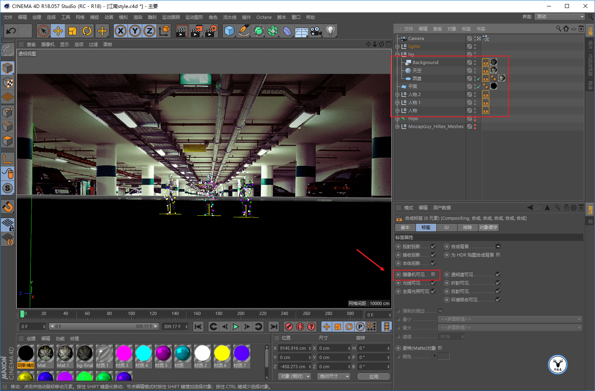Select the Live Selection tool
Image resolution: width=595 pixels, height=391 pixels.
click(44, 31)
